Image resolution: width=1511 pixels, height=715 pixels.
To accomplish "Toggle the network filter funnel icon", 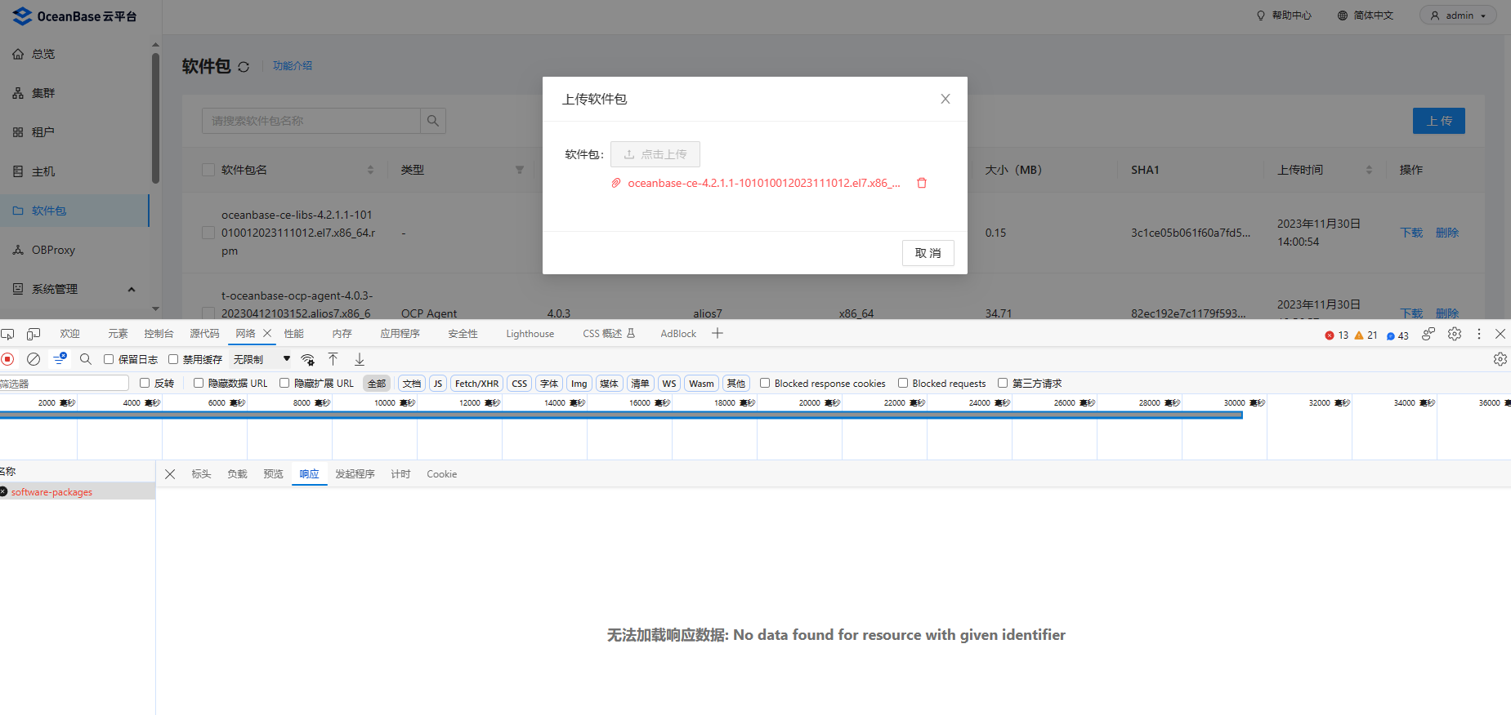I will [x=60, y=359].
